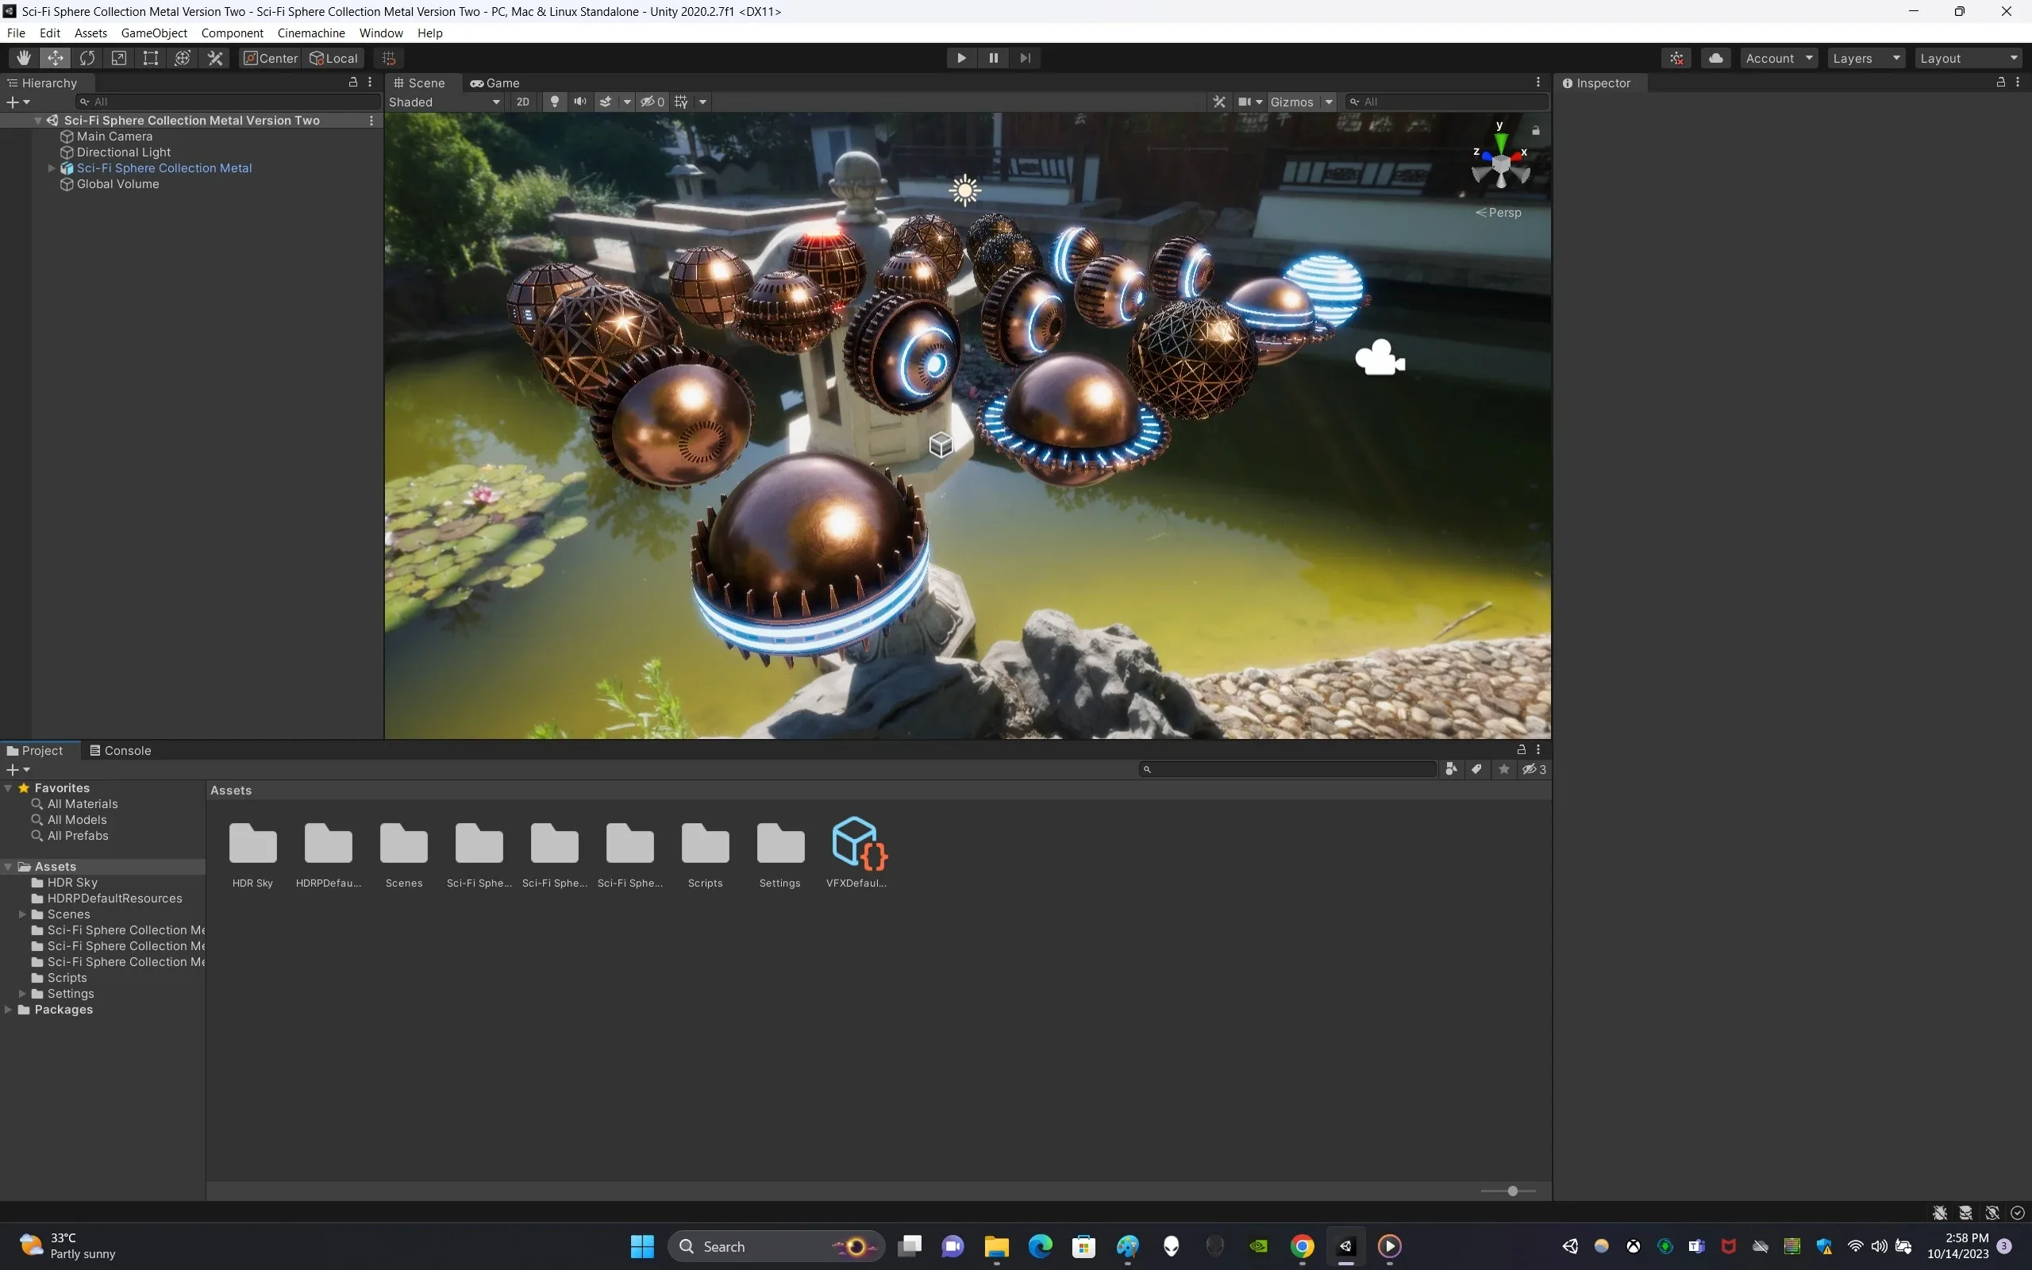Toggle Center pivot mode
Viewport: 2032px width, 1270px height.
point(271,58)
